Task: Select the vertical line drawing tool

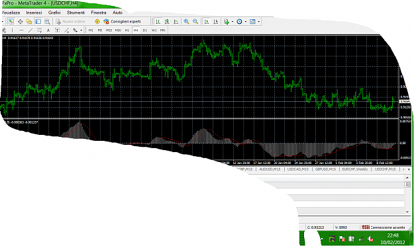Action: pos(12,30)
